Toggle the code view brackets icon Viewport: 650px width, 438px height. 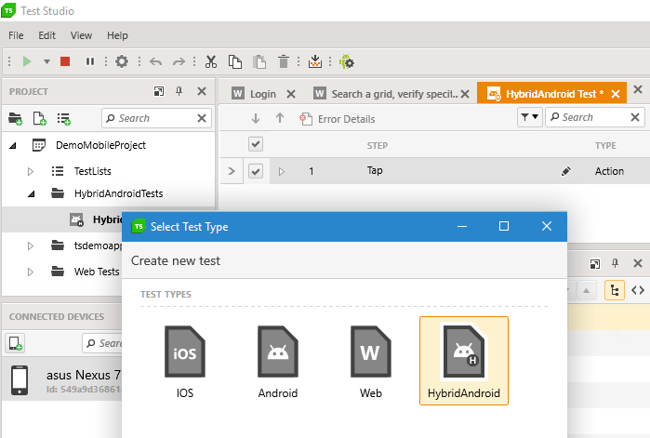tap(638, 290)
